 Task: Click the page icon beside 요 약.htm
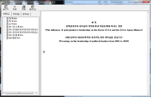[7, 24]
